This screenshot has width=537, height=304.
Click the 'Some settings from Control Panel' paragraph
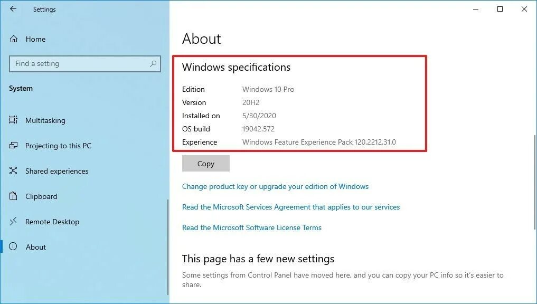pyautogui.click(x=343, y=280)
